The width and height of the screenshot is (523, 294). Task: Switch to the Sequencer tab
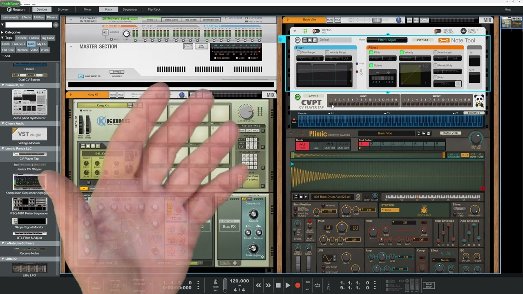pyautogui.click(x=130, y=9)
